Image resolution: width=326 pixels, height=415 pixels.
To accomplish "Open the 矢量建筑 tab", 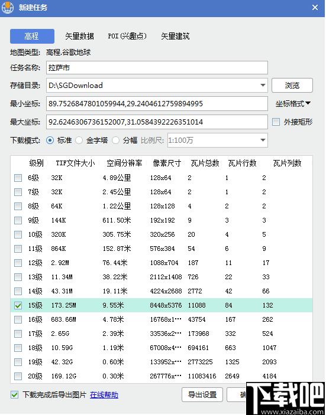I will point(175,36).
